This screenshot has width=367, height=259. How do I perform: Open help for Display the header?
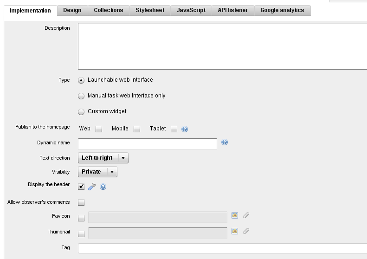point(103,187)
